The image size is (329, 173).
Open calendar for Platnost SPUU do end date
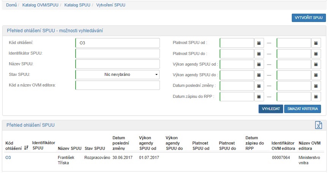[x=316, y=53]
